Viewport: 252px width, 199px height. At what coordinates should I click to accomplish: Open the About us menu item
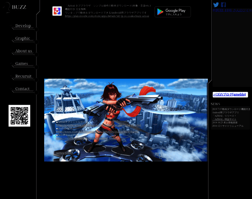click(24, 51)
